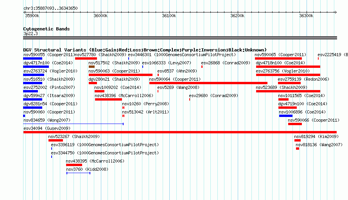The height and width of the screenshot is (200, 348).
Task: Click nsv1011565 (Coe2014) label
Action: (x=301, y=96)
